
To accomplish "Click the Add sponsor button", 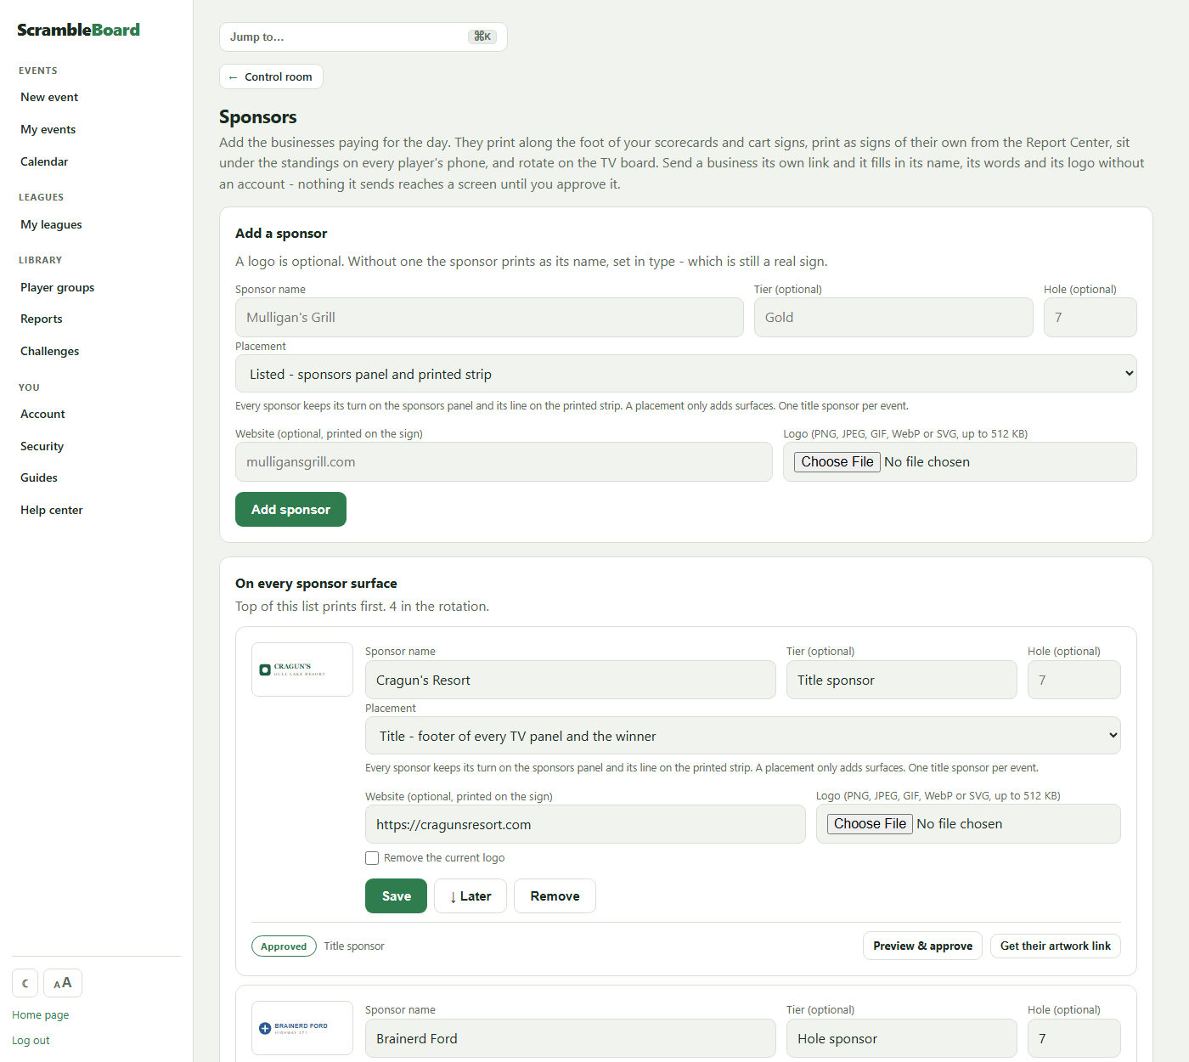I will (290, 509).
